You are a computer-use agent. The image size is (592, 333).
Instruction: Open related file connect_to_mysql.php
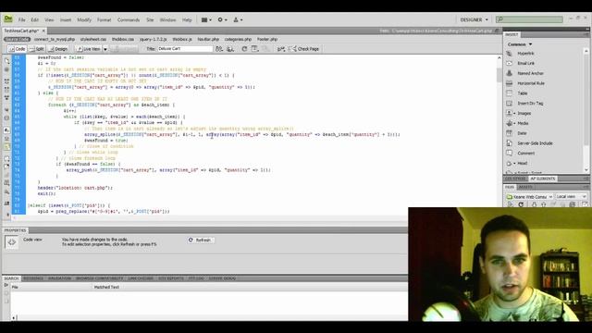(x=55, y=39)
